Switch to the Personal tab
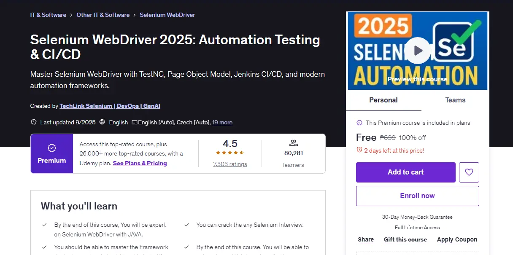 pyautogui.click(x=383, y=100)
